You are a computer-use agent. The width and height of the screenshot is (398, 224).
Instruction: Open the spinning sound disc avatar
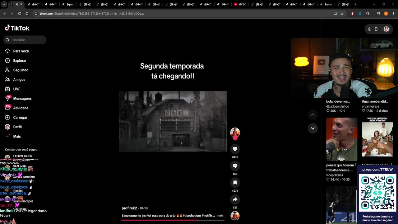235,216
